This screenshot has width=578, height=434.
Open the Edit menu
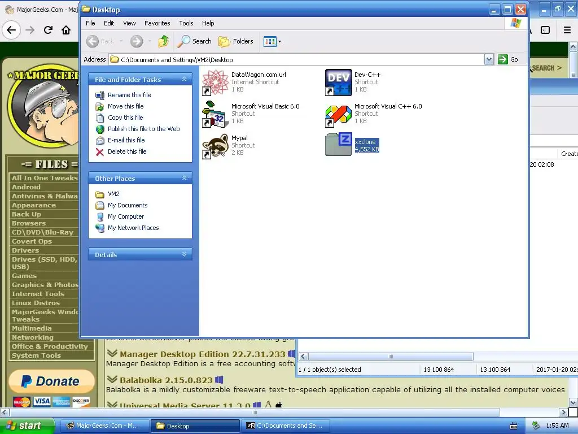click(109, 23)
